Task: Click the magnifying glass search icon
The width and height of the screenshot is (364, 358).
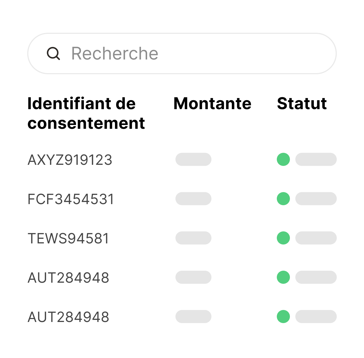Action: coord(53,53)
